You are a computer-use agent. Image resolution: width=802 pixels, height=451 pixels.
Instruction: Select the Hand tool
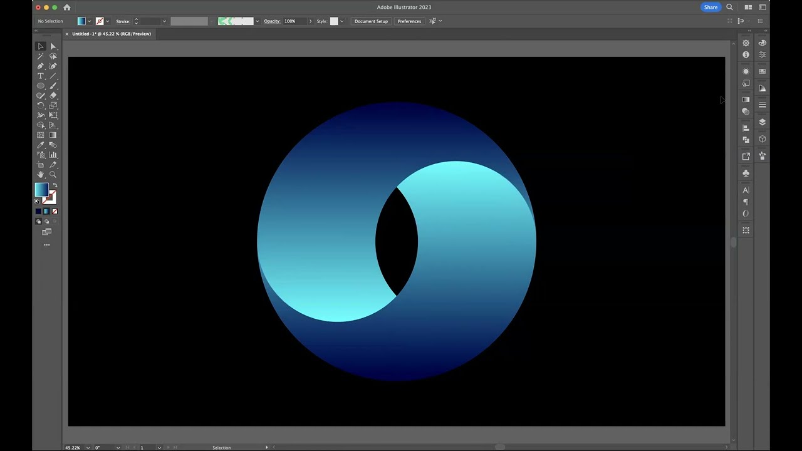(x=41, y=174)
